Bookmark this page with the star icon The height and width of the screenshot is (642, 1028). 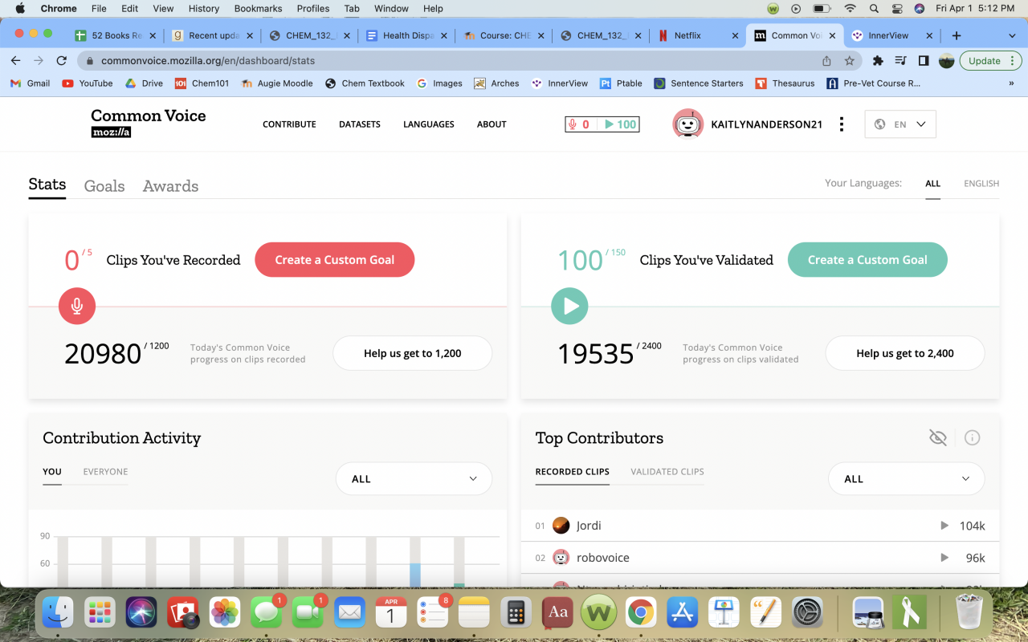(x=849, y=60)
